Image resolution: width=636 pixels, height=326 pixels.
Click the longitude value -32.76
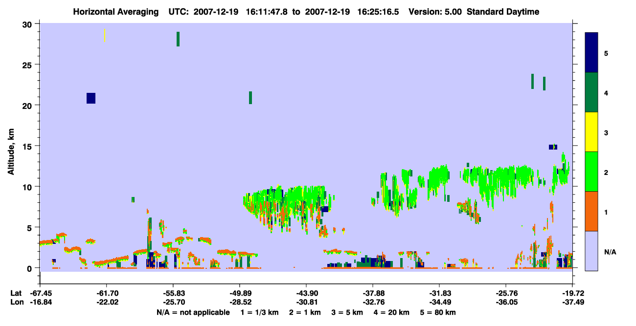coord(373,303)
